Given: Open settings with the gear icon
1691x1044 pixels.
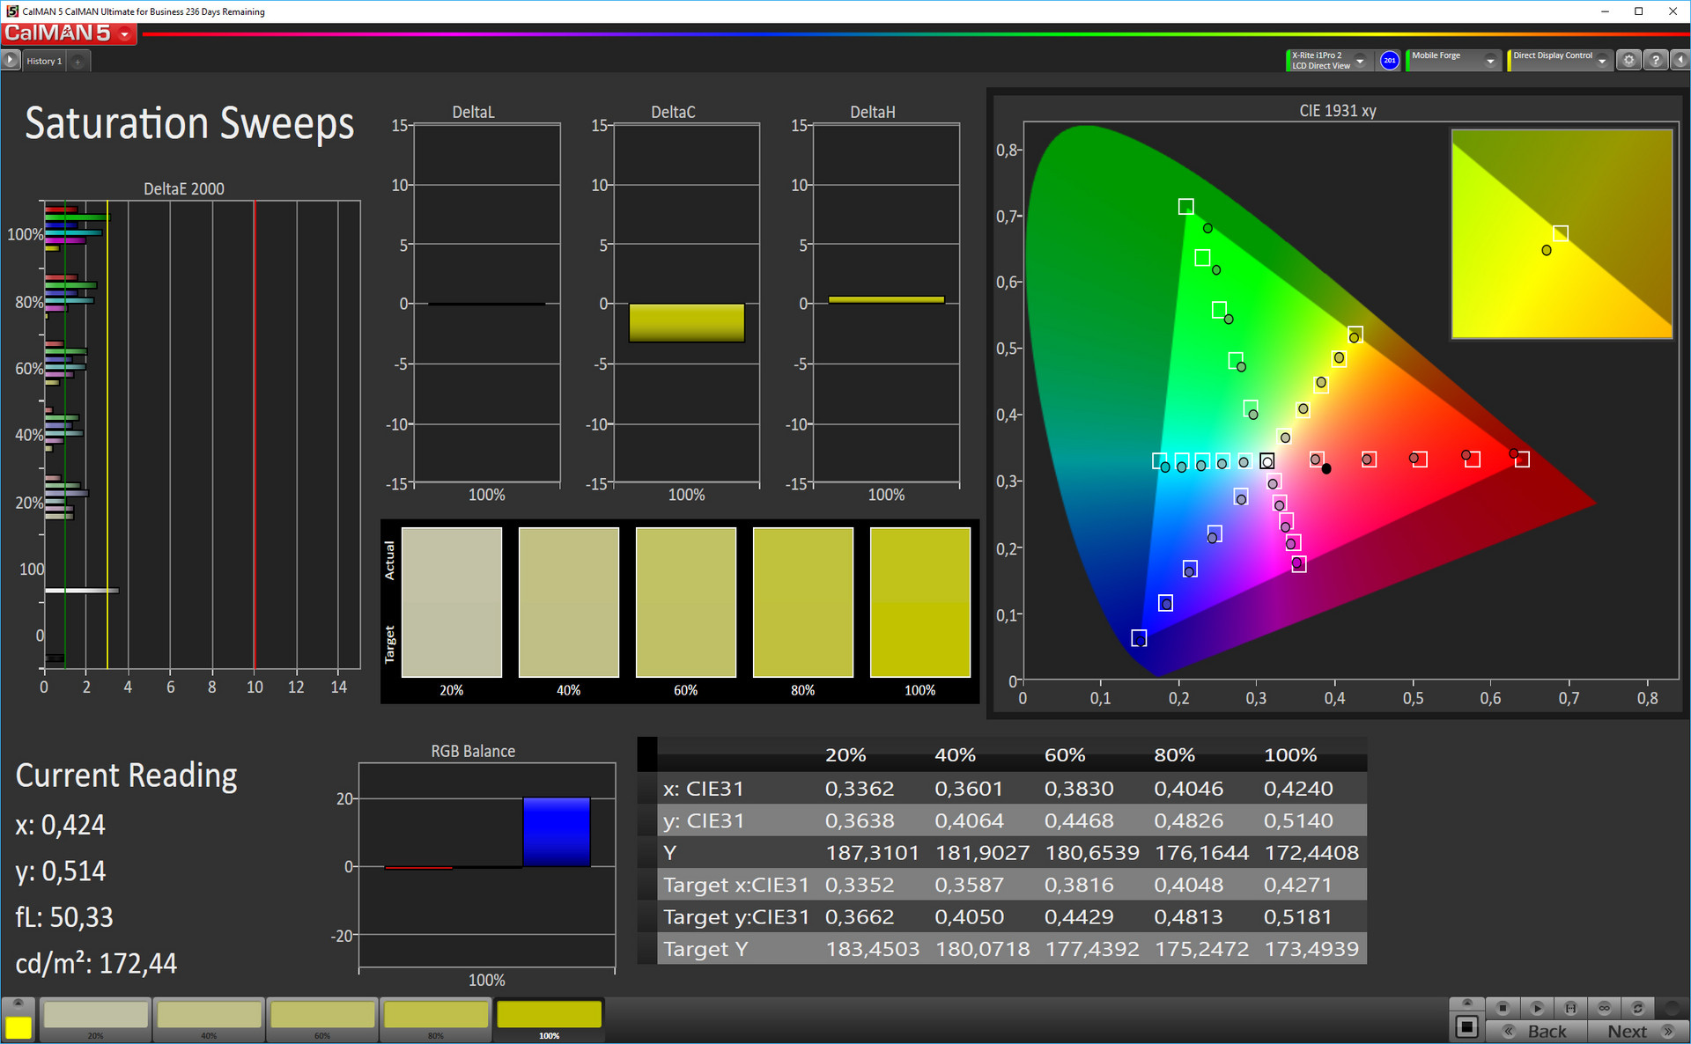Looking at the screenshot, I should pos(1629,61).
